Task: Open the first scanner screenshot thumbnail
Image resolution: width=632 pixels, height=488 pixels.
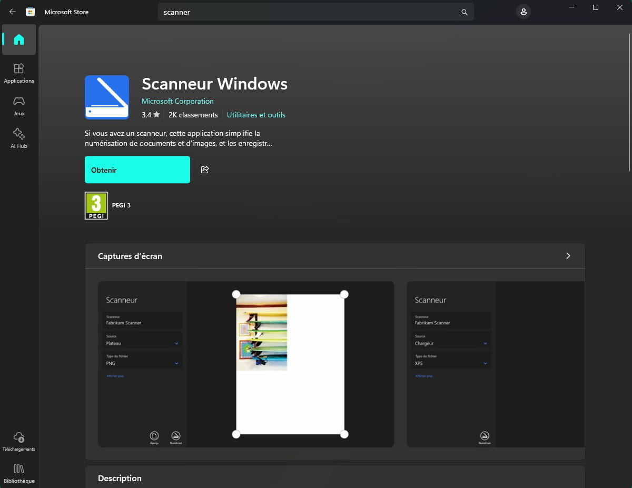Action: click(x=246, y=364)
